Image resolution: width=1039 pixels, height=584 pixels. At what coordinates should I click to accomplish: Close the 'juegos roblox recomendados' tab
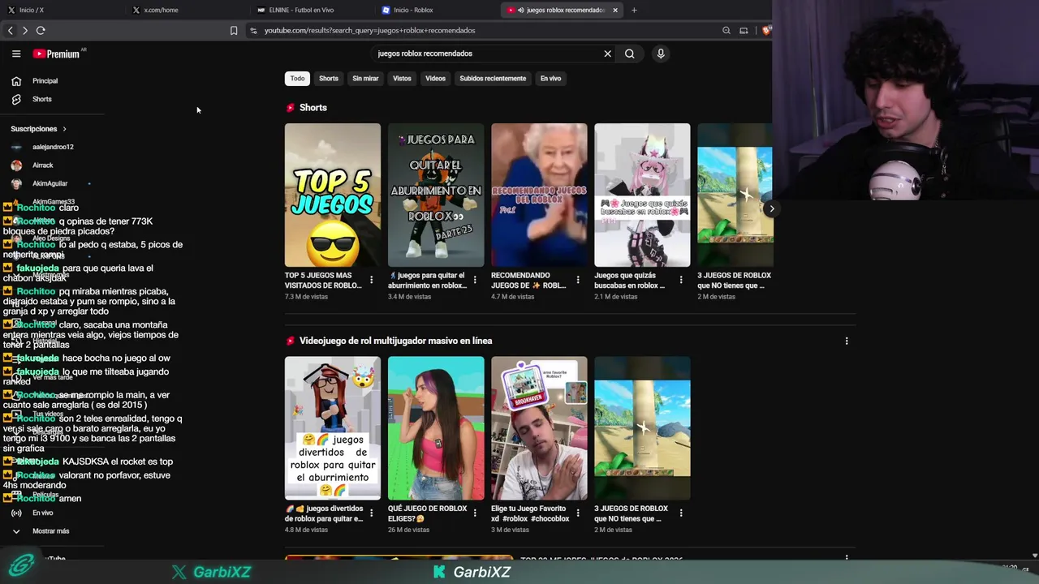(x=615, y=10)
